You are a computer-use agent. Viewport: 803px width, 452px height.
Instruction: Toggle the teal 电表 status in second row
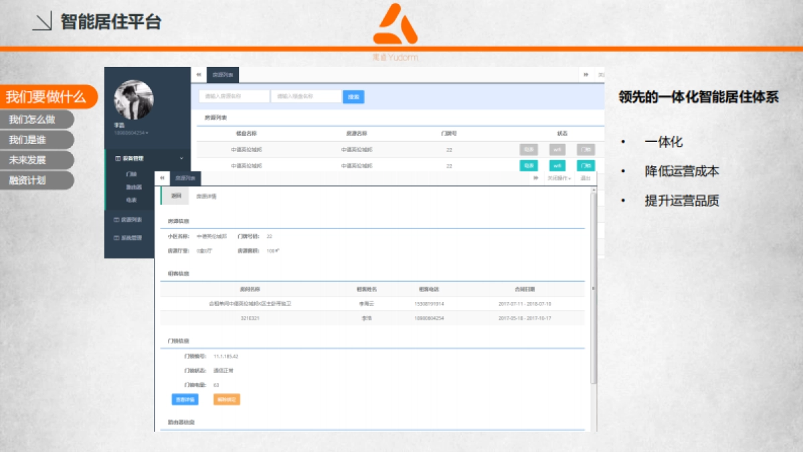coord(529,165)
